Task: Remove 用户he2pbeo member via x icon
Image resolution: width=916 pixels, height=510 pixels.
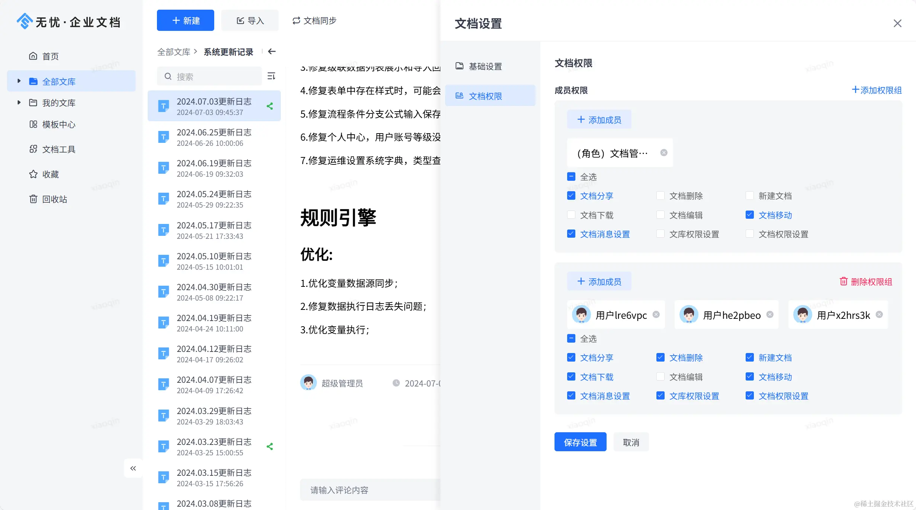Action: 770,315
